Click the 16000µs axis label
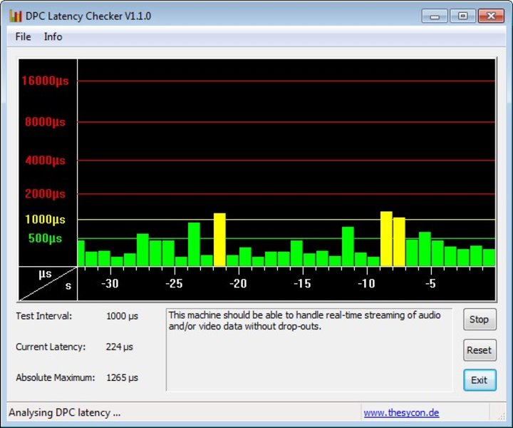513x428 pixels. (45, 81)
